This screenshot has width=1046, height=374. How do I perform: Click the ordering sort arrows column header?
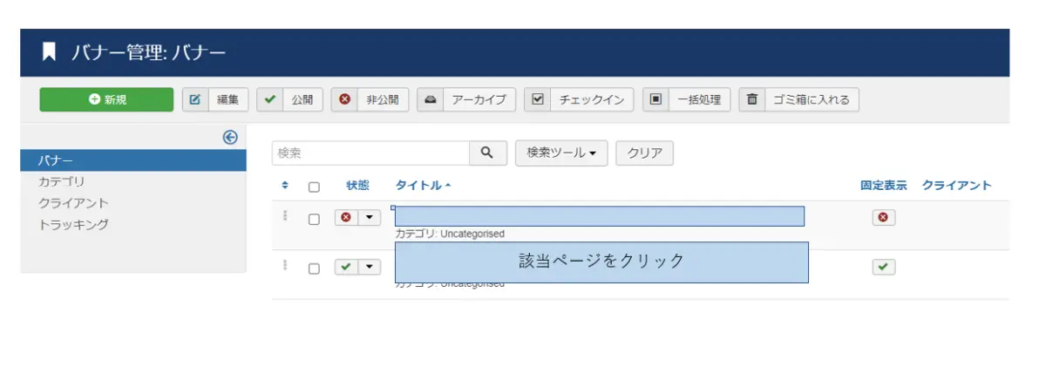(285, 186)
